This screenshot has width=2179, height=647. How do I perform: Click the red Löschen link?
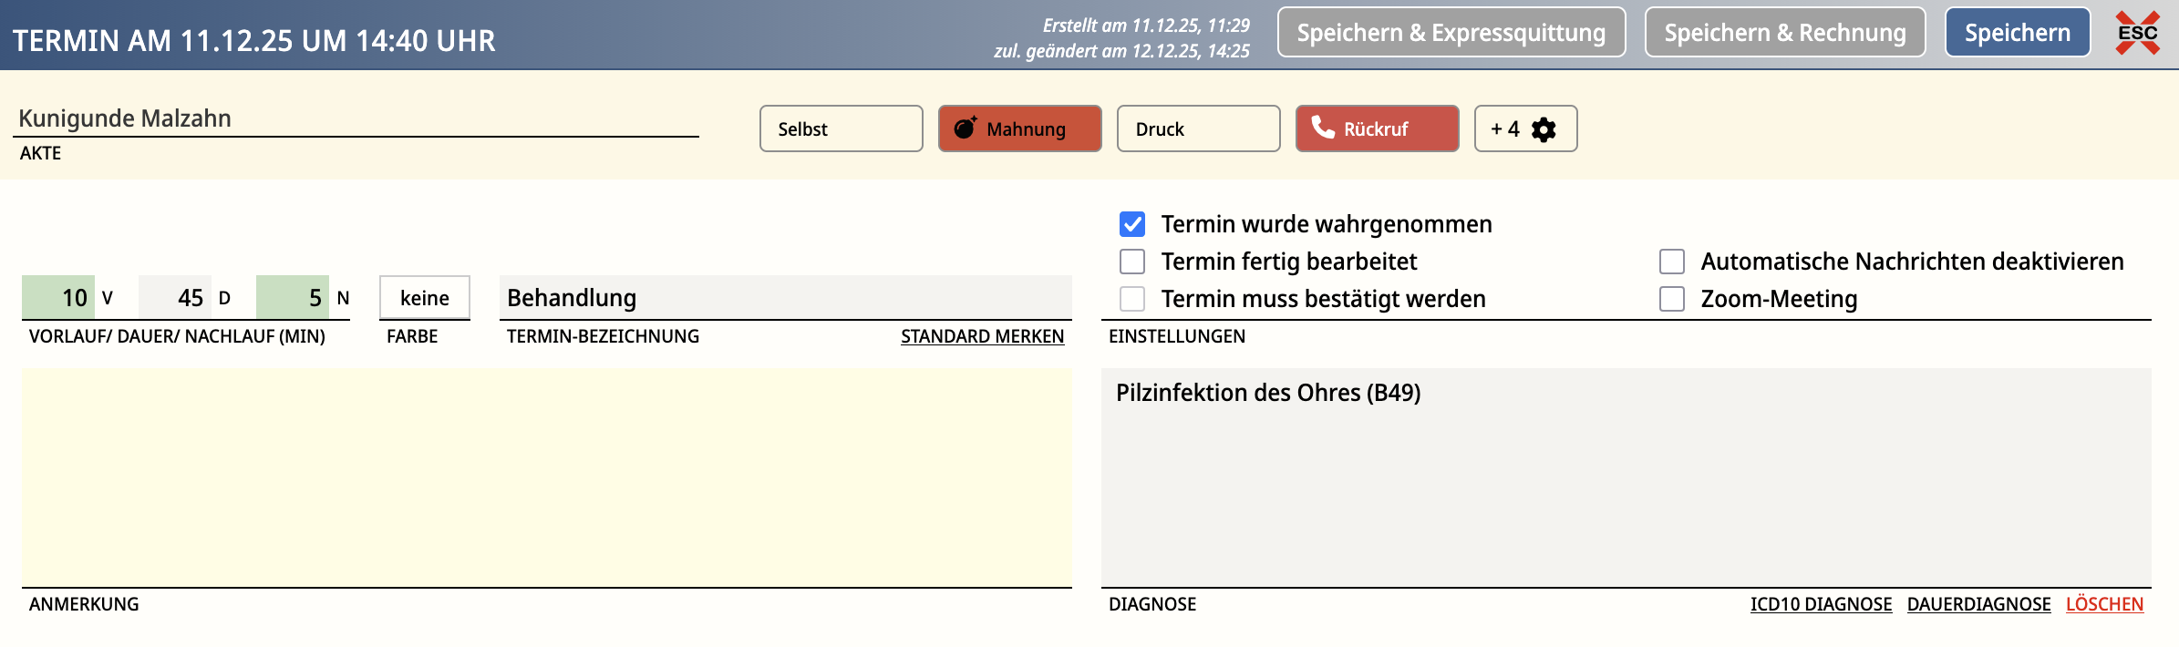pos(2104,604)
